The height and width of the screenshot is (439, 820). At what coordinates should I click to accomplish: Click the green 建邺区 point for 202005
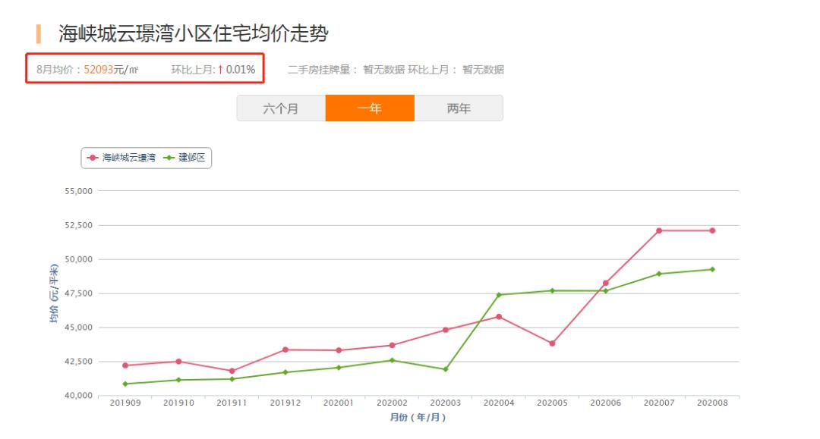(x=552, y=290)
